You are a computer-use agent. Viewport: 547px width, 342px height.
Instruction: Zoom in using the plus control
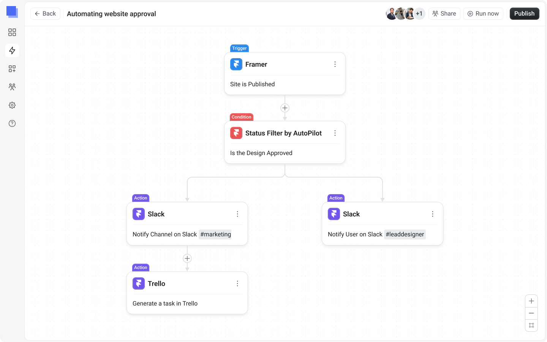(531, 301)
